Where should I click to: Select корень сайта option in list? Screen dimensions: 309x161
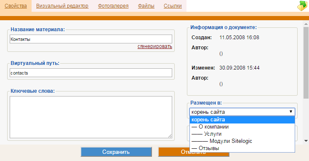point(242,120)
